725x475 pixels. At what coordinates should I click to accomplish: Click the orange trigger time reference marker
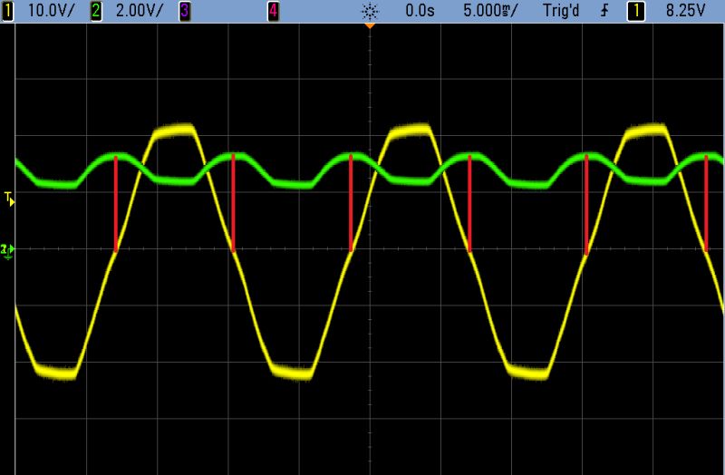coord(370,26)
